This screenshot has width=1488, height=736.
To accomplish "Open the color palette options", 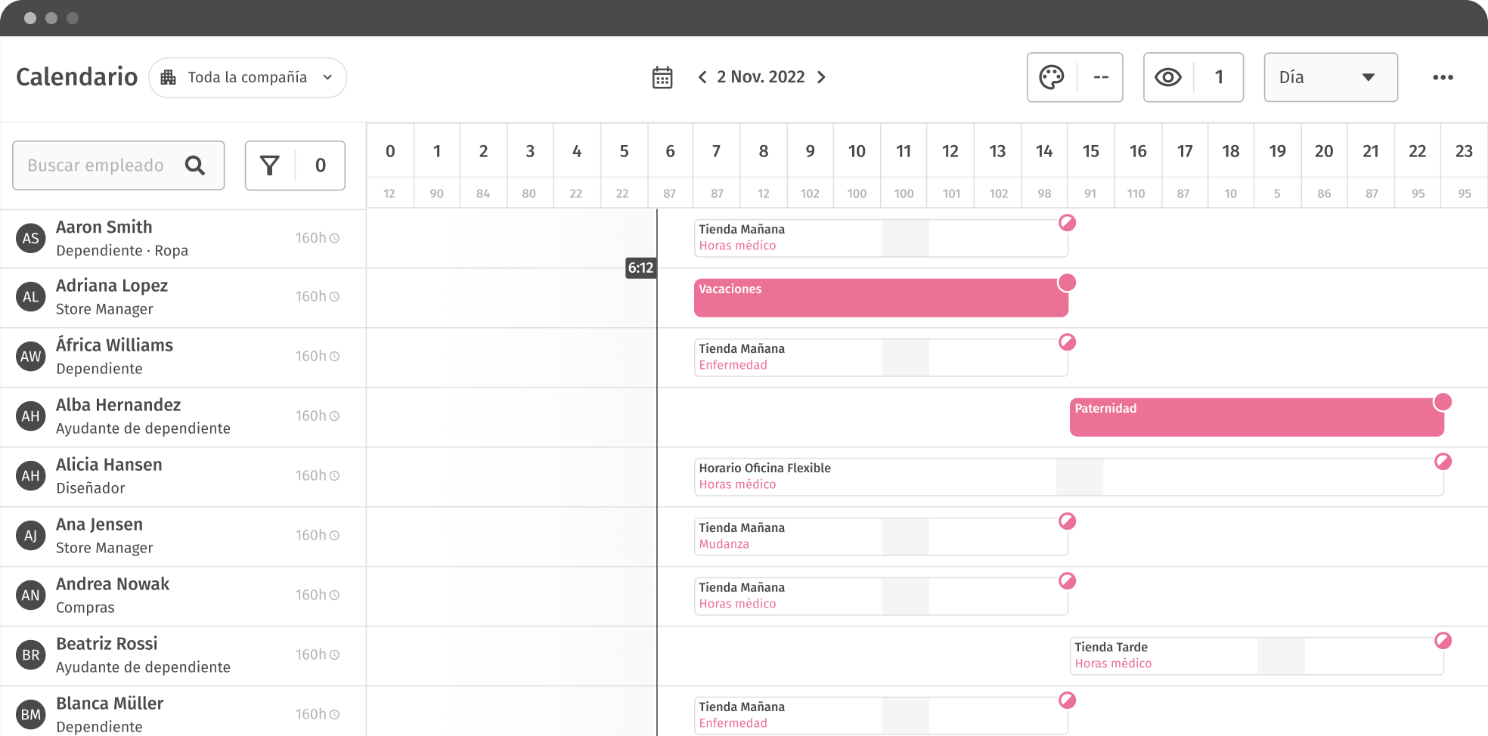I will pos(1052,77).
